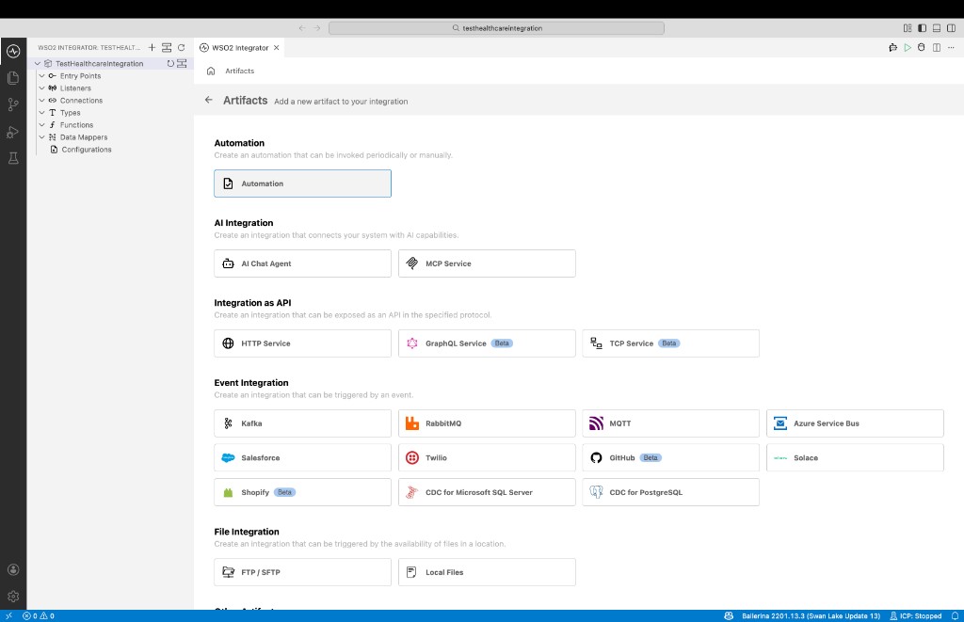Image resolution: width=964 pixels, height=622 pixels.
Task: Toggle the primary sidebar layout icon
Action: 923,27
